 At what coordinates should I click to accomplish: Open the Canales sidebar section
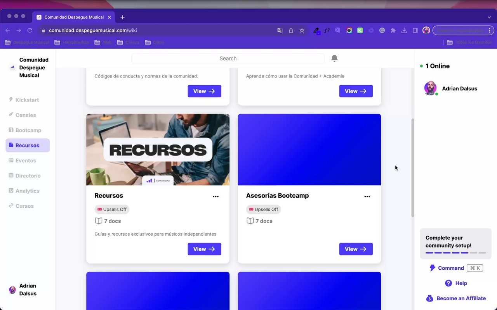click(x=27, y=115)
